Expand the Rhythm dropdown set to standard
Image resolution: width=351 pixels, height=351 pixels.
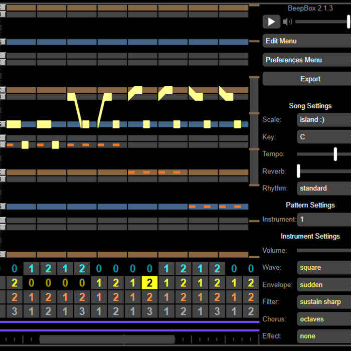[x=324, y=189]
